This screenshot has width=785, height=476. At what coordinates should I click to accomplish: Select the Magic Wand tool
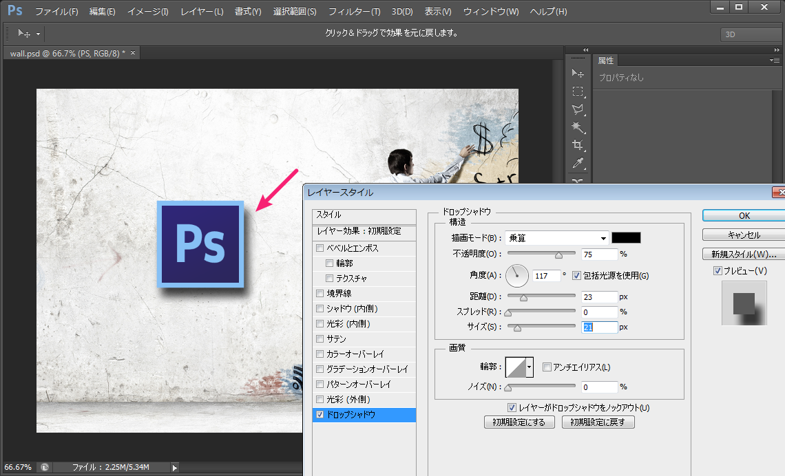578,127
